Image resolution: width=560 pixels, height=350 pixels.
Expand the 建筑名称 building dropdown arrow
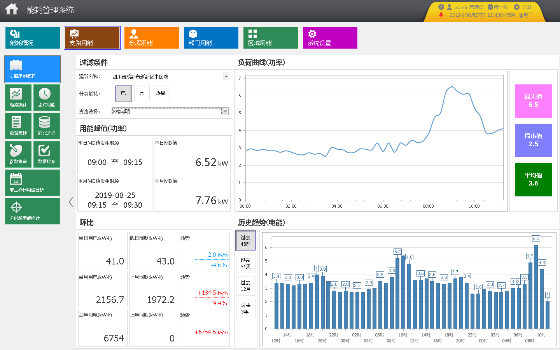click(x=226, y=76)
